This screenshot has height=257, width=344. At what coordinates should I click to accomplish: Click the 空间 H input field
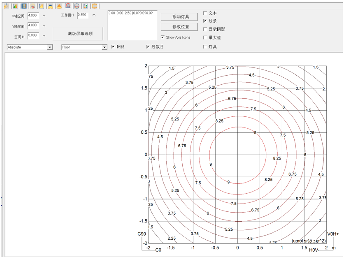[x=33, y=35]
